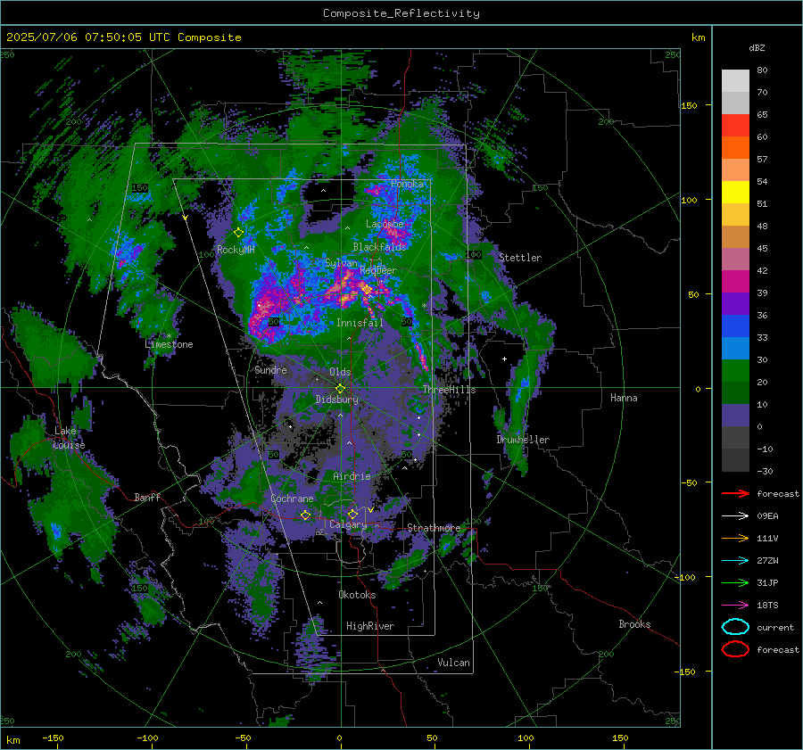Click the km unit label at bottom left
Screen dimensions: 803x750
12,740
